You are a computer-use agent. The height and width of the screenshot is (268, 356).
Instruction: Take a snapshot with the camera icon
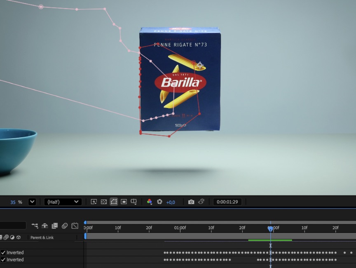[x=191, y=202]
